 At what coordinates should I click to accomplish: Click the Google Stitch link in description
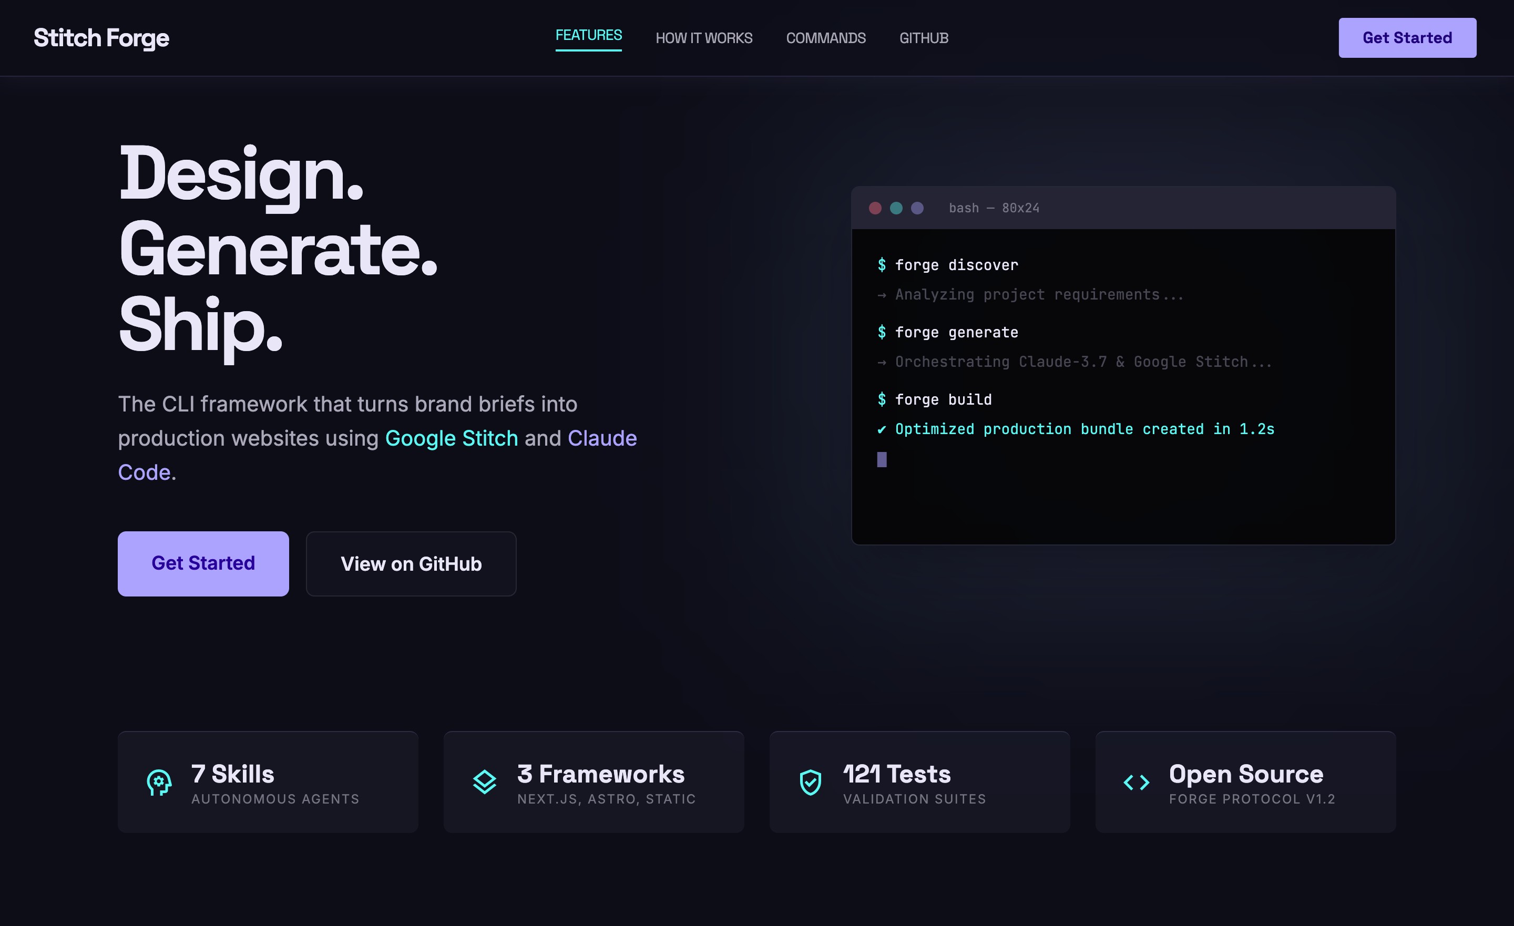click(451, 438)
